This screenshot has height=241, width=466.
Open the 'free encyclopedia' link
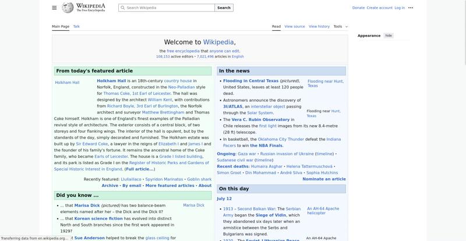(x=183, y=51)
